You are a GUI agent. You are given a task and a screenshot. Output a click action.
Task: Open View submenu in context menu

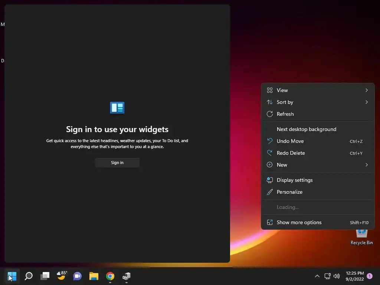pyautogui.click(x=318, y=91)
